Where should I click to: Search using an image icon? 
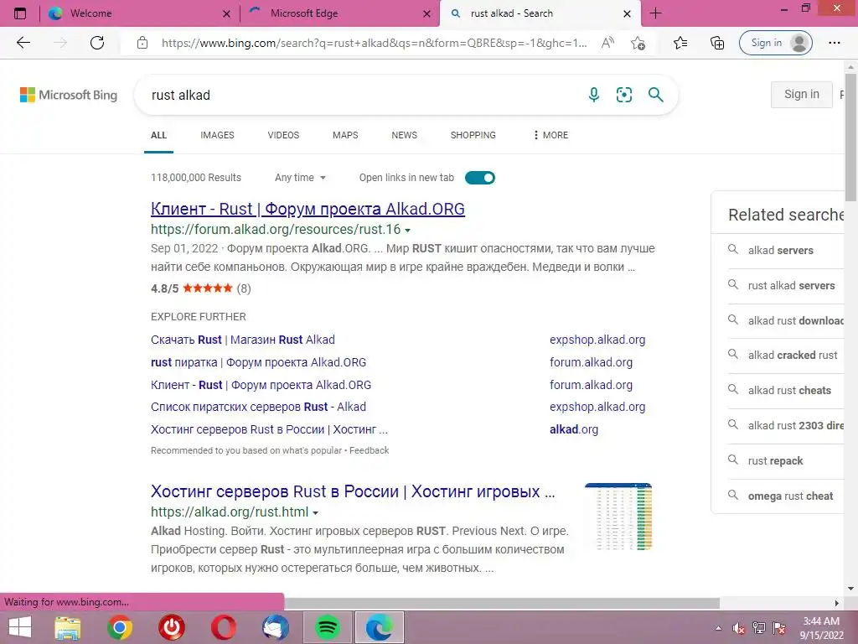pyautogui.click(x=623, y=95)
